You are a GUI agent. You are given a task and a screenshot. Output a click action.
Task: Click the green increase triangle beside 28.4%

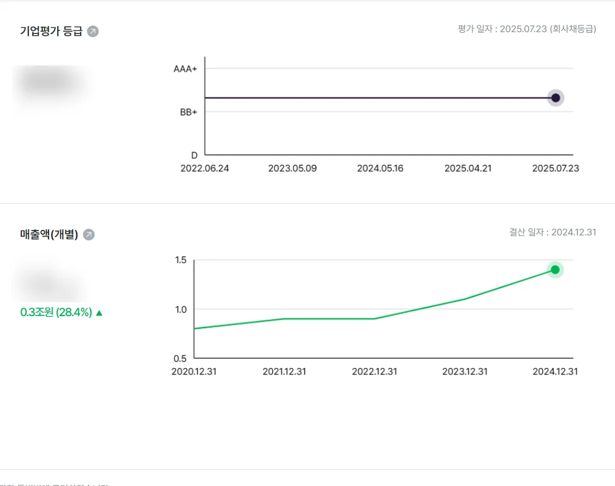click(x=99, y=313)
